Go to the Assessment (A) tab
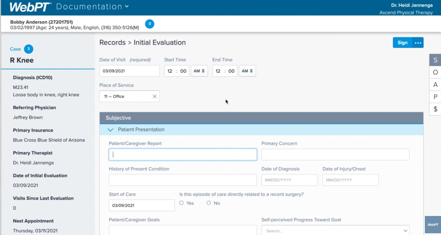The image size is (441, 235). click(x=435, y=85)
